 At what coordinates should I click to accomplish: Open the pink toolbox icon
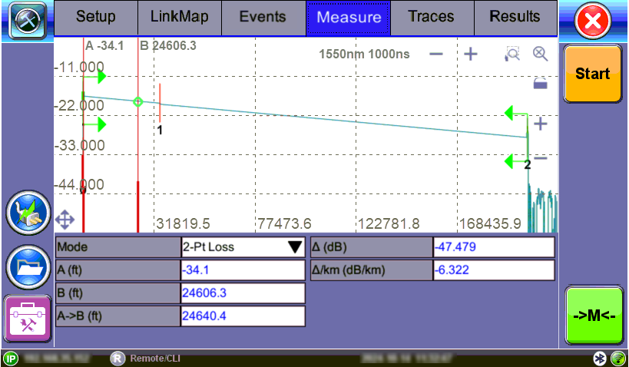pos(26,319)
